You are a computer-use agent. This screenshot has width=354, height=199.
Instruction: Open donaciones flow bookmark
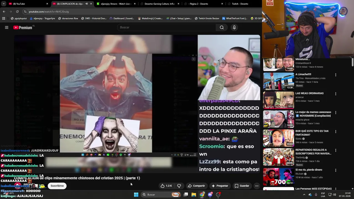pyautogui.click(x=68, y=19)
